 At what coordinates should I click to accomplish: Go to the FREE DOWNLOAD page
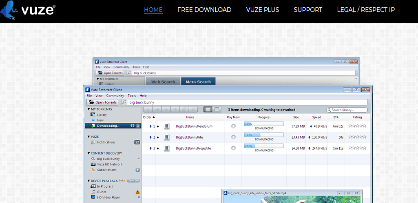(x=204, y=10)
